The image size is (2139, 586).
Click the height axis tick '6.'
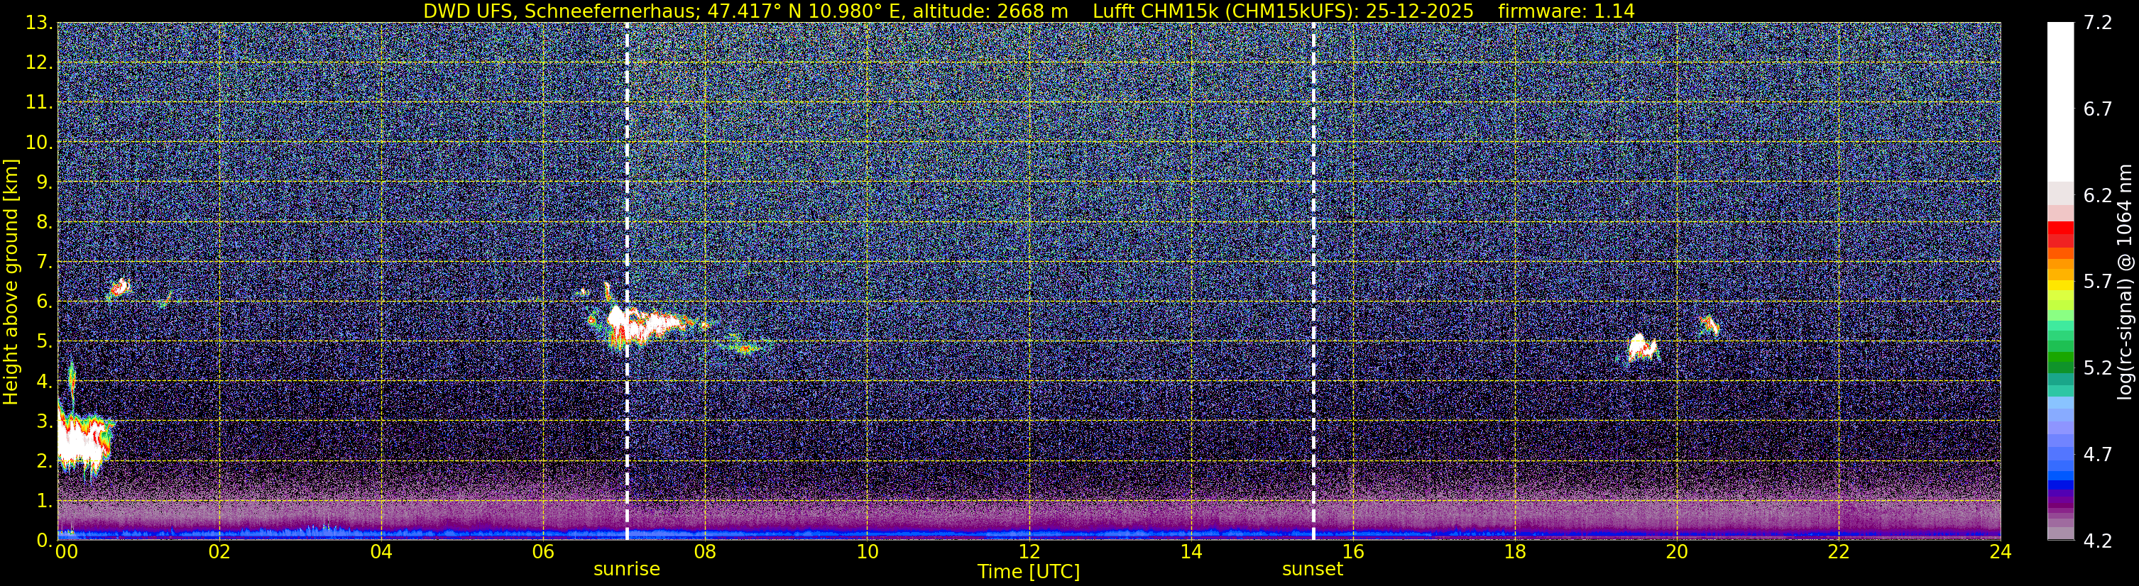44,302
